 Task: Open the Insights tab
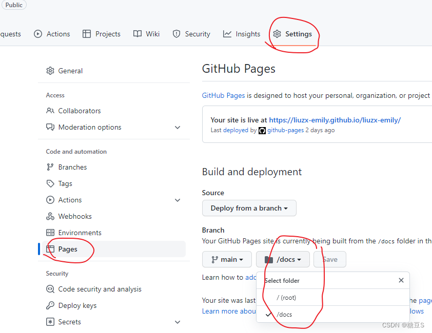pyautogui.click(x=241, y=34)
